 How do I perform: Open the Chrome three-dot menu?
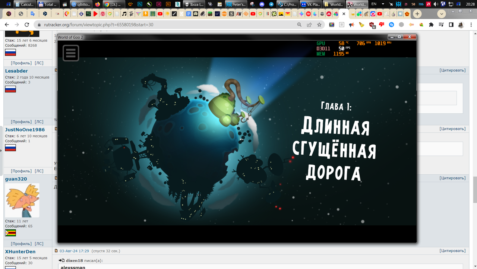471,25
